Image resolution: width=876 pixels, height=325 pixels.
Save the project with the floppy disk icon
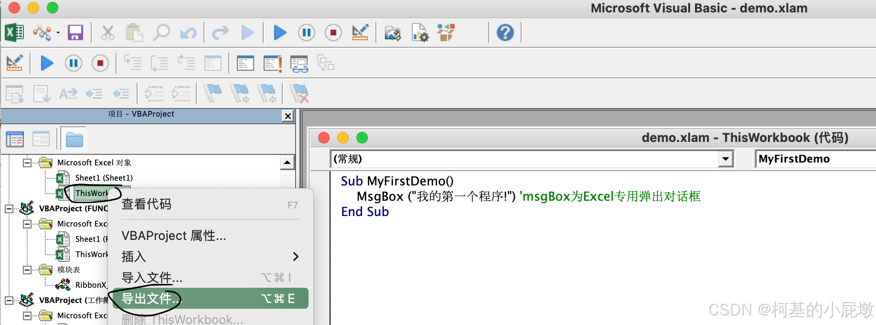coord(75,32)
